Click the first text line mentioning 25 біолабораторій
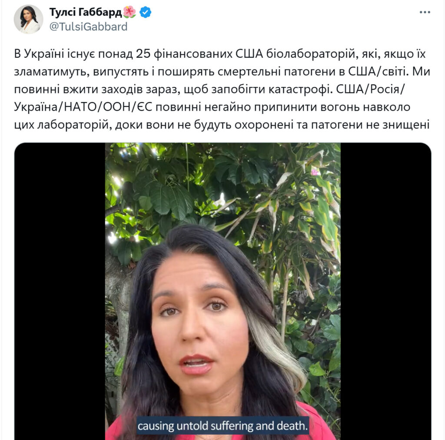Screen dimensions: 445x440 [x=220, y=53]
